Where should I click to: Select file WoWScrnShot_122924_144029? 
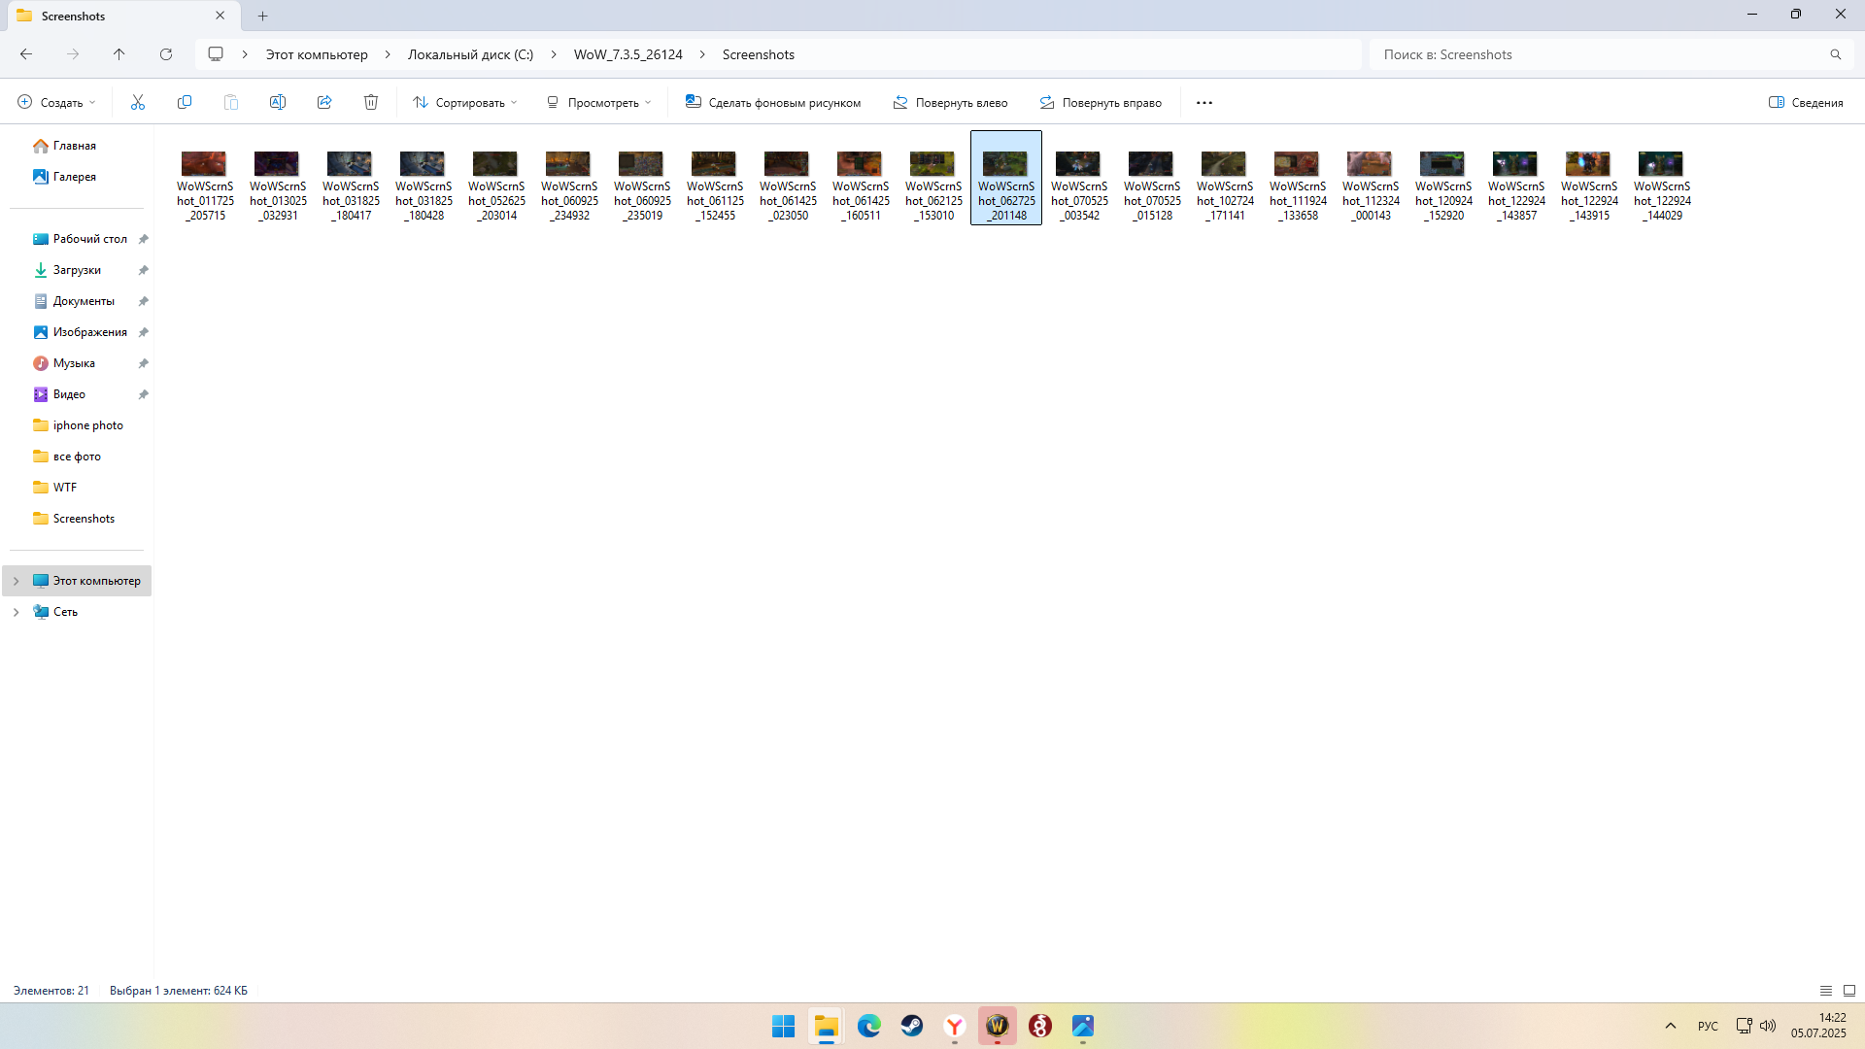[1662, 178]
